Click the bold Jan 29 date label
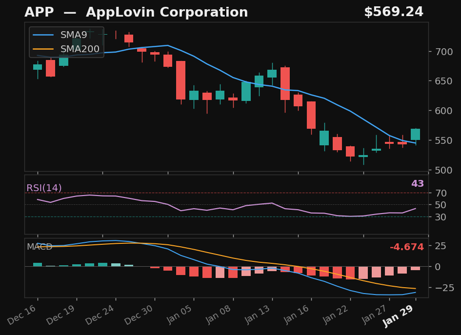The width and height of the screenshot is (461, 335). click(x=398, y=316)
